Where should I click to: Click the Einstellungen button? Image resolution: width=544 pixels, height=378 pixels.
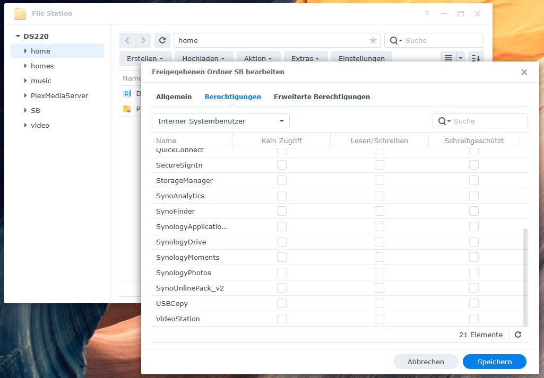[x=361, y=58]
